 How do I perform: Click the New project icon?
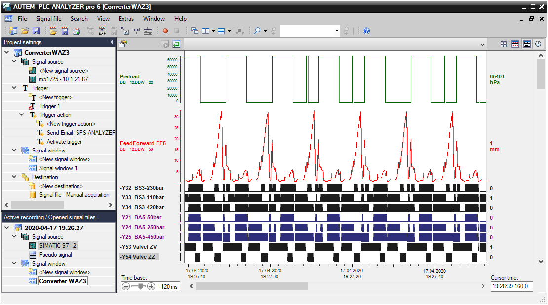[13, 31]
